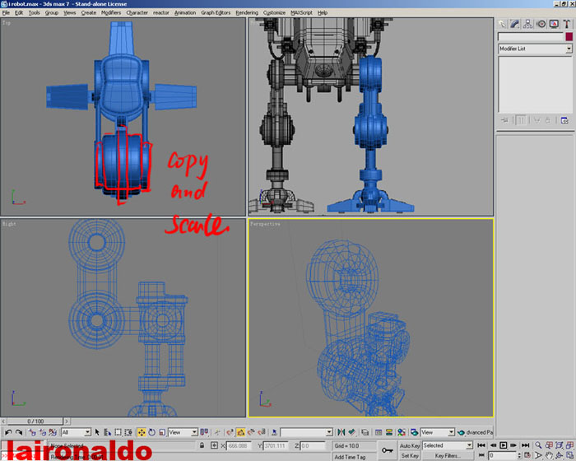Switch to the Modify panel tab

coord(514,24)
